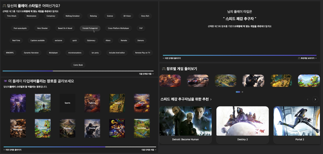Open the Detroit: Become Human game card
Viewport: 323px width, 154px height.
point(185,125)
